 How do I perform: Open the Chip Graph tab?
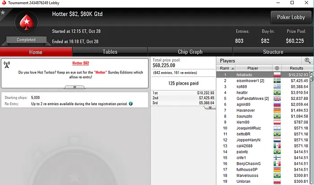coord(190,52)
